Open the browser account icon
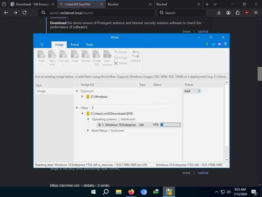Image resolution: width=262 pixels, height=197 pixels. point(228,13)
